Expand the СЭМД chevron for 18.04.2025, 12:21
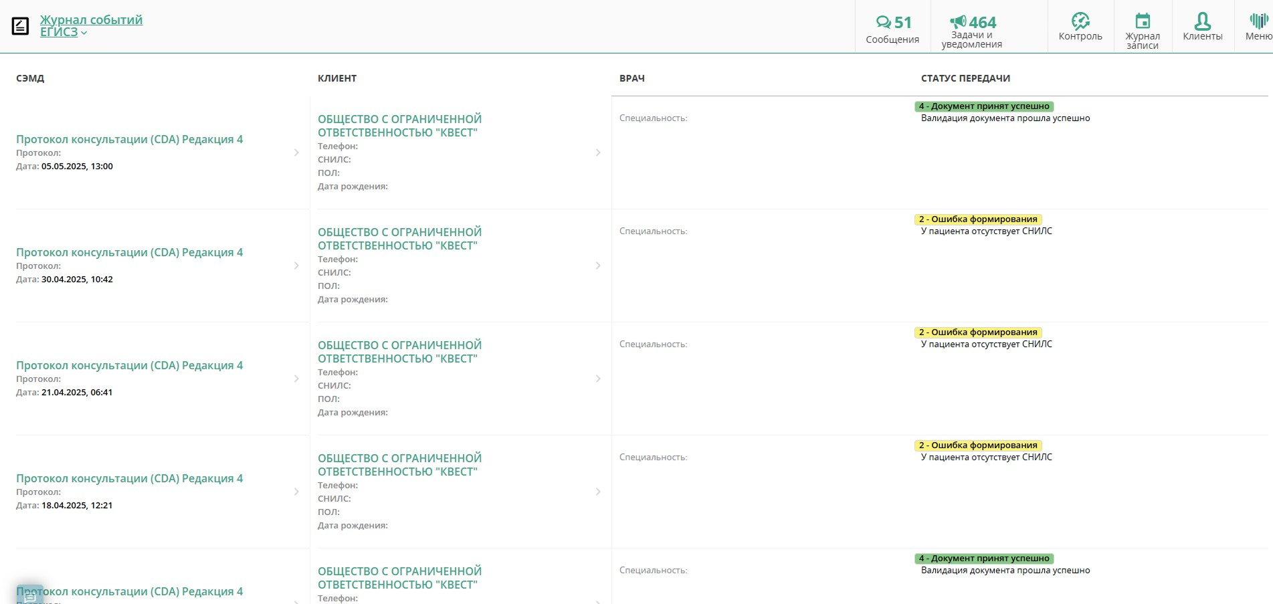This screenshot has height=604, width=1273. pyautogui.click(x=296, y=492)
